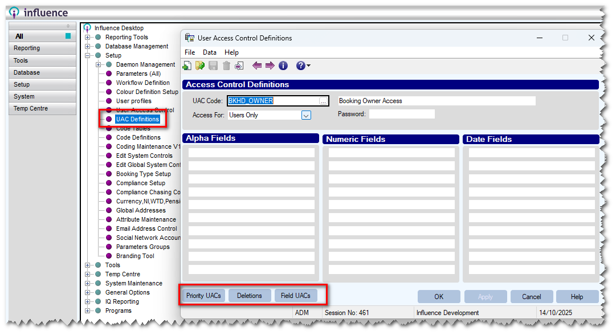
Task: Click the Priority UACs button
Action: (x=203, y=296)
